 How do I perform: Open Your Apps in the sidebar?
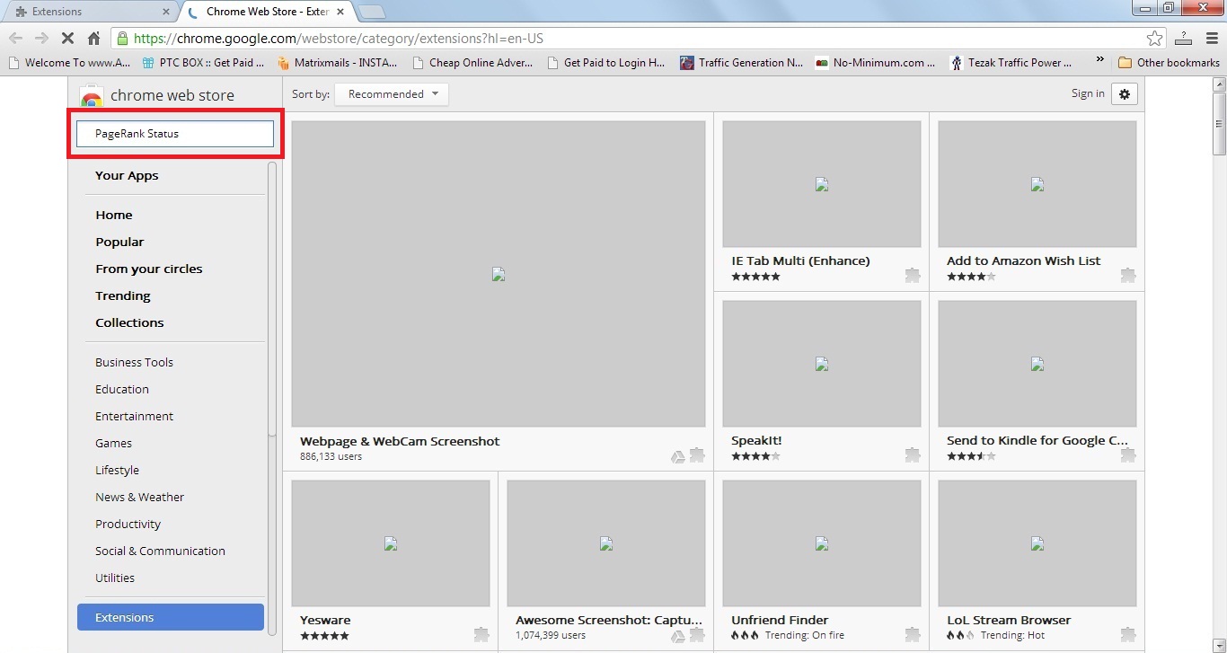(127, 175)
